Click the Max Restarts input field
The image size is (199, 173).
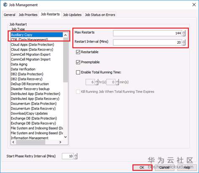click(x=147, y=33)
